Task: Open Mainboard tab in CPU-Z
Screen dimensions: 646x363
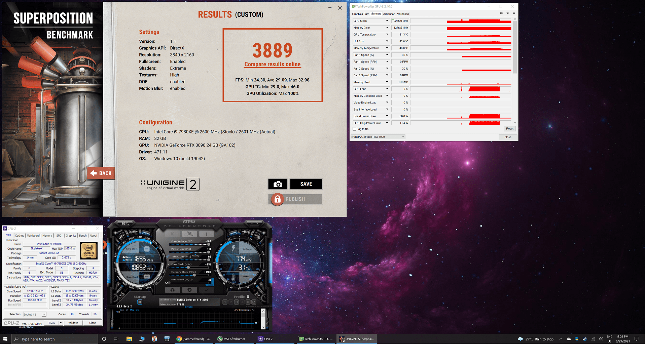Action: click(33, 236)
